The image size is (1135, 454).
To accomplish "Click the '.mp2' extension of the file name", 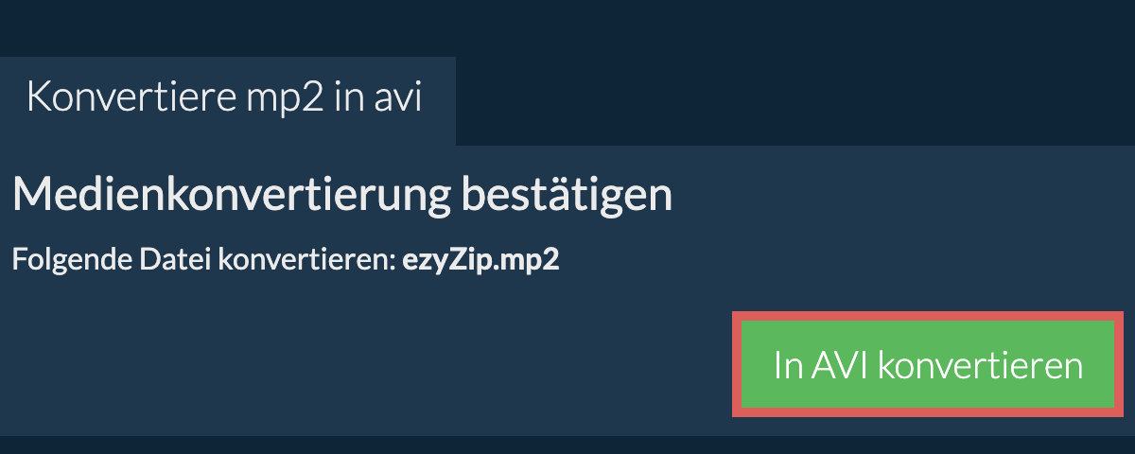I will [x=533, y=262].
